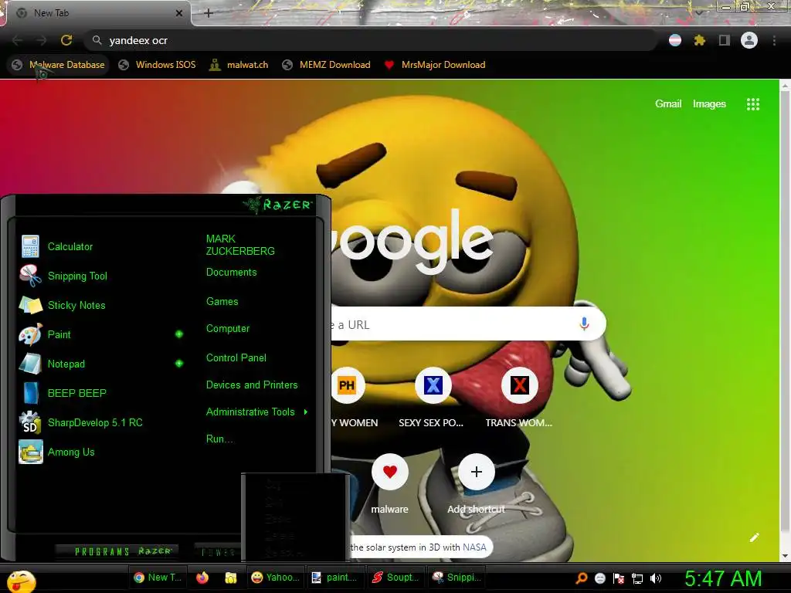
Task: Open the MEMZ Download bookmark
Action: (x=327, y=65)
